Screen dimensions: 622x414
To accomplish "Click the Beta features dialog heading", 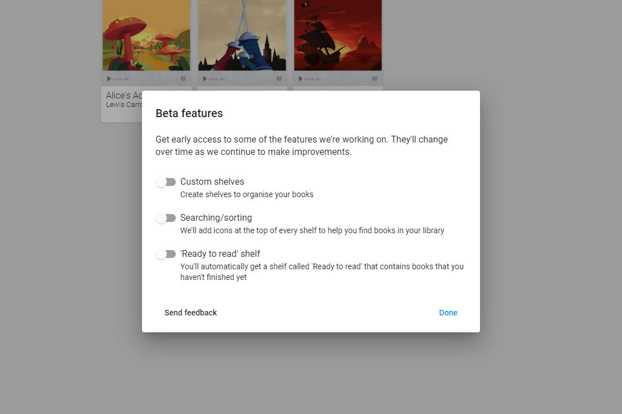I will click(x=189, y=113).
